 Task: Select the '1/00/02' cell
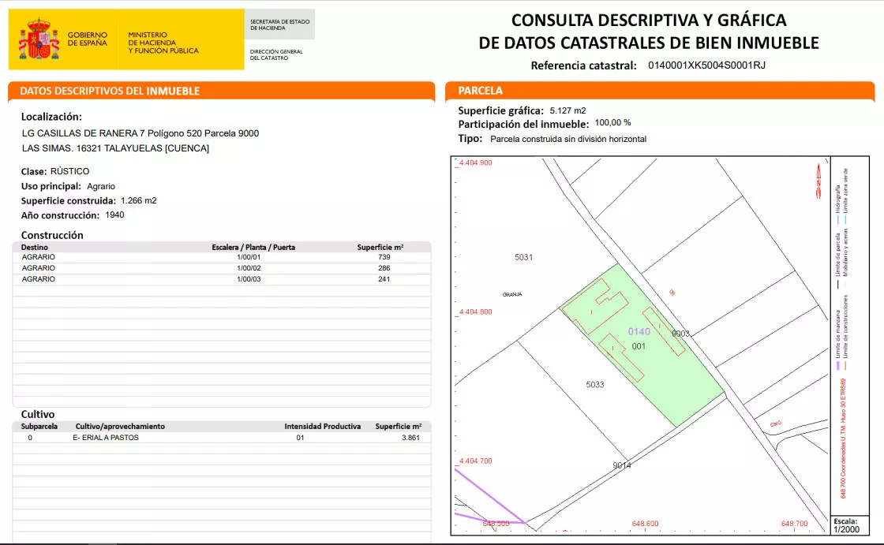(x=249, y=268)
